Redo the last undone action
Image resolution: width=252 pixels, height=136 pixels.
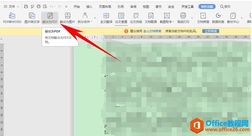(x=60, y=6)
